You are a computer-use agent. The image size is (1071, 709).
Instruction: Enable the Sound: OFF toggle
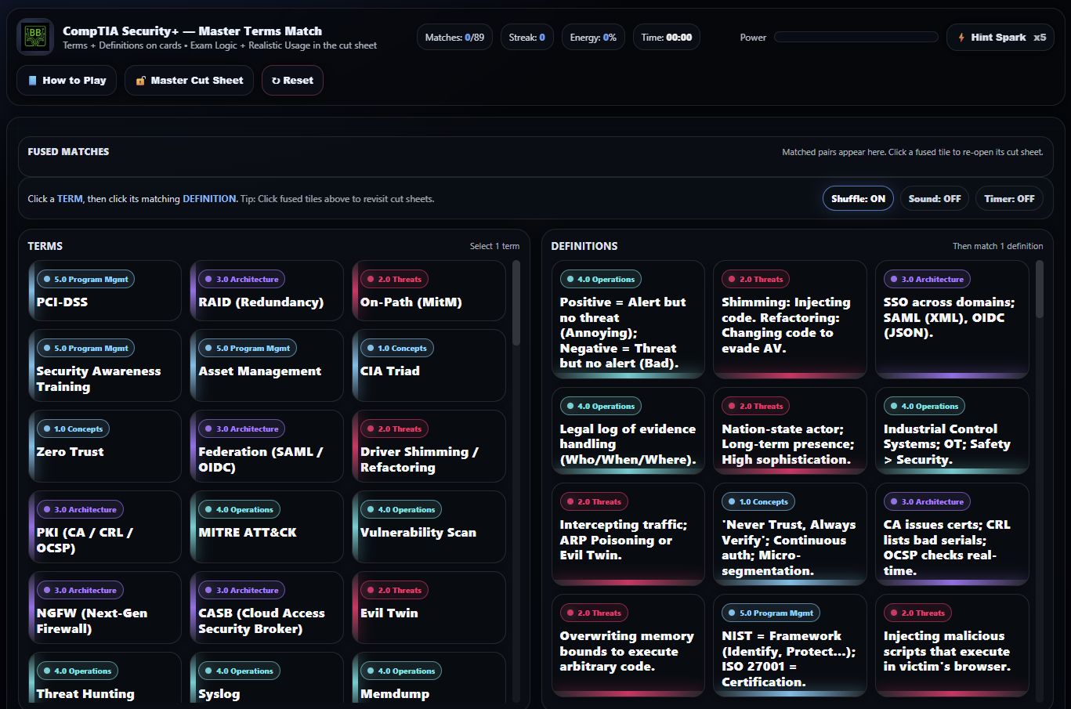(934, 199)
